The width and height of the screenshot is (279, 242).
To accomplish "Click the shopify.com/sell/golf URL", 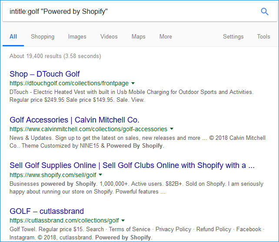I will point(53,175).
